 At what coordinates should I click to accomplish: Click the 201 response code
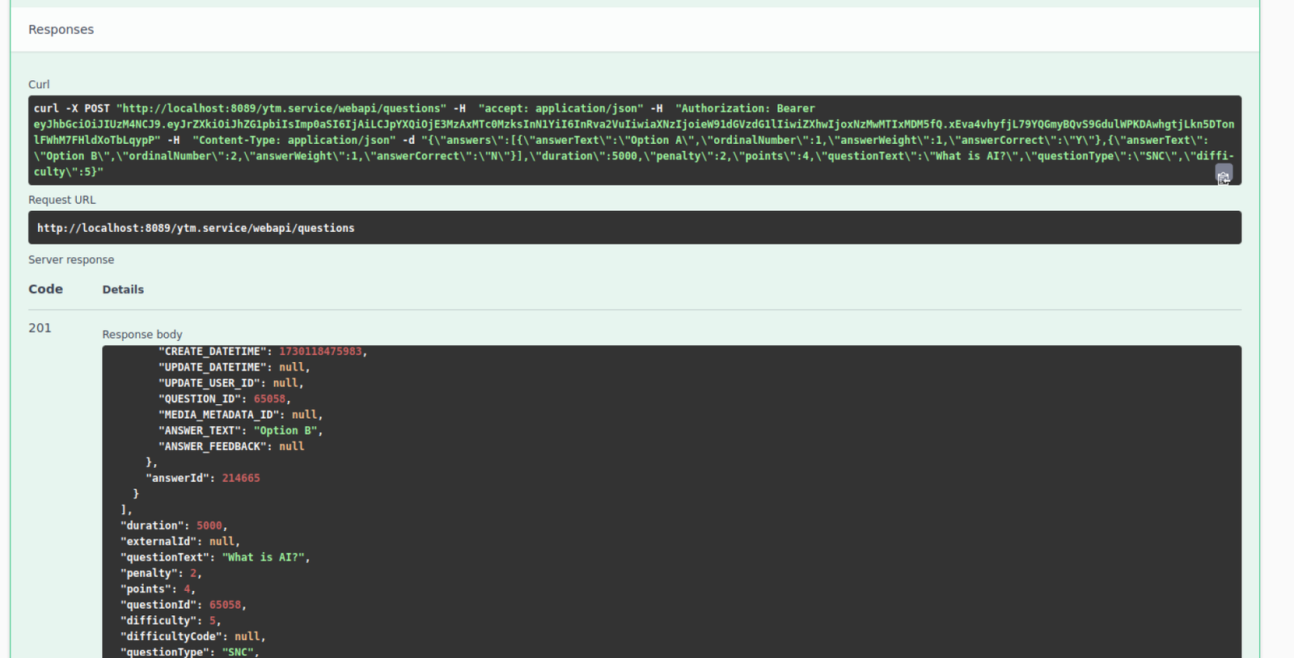click(x=40, y=328)
